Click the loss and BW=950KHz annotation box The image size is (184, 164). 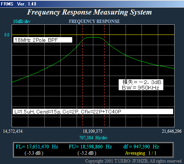tap(141, 85)
